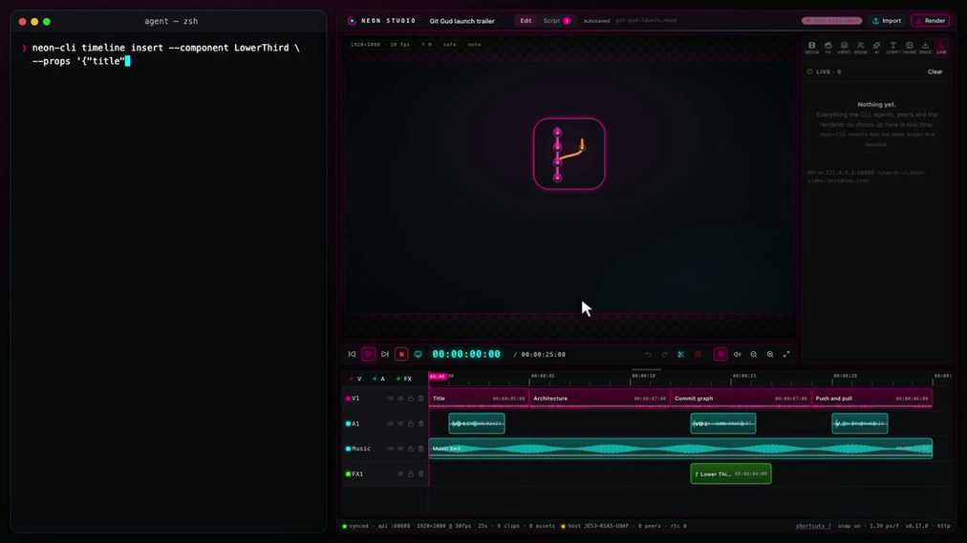Mute audio with the speaker icon
967x543 pixels.
coord(737,355)
